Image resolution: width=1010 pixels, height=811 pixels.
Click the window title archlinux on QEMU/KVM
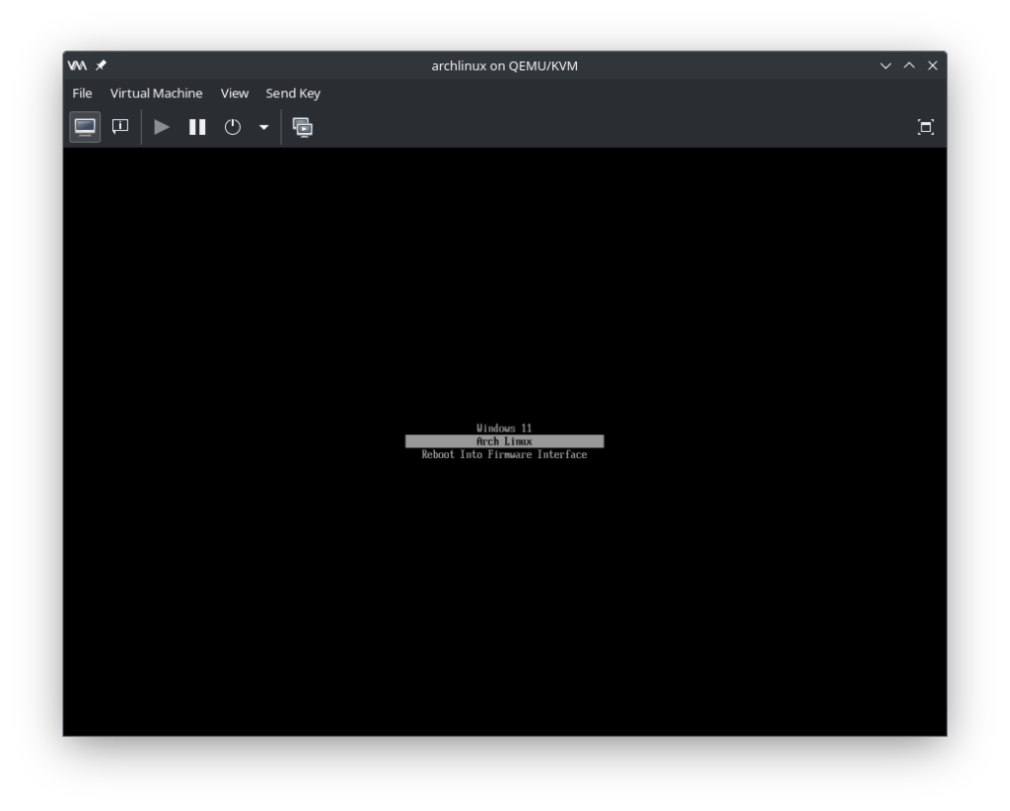(504, 66)
